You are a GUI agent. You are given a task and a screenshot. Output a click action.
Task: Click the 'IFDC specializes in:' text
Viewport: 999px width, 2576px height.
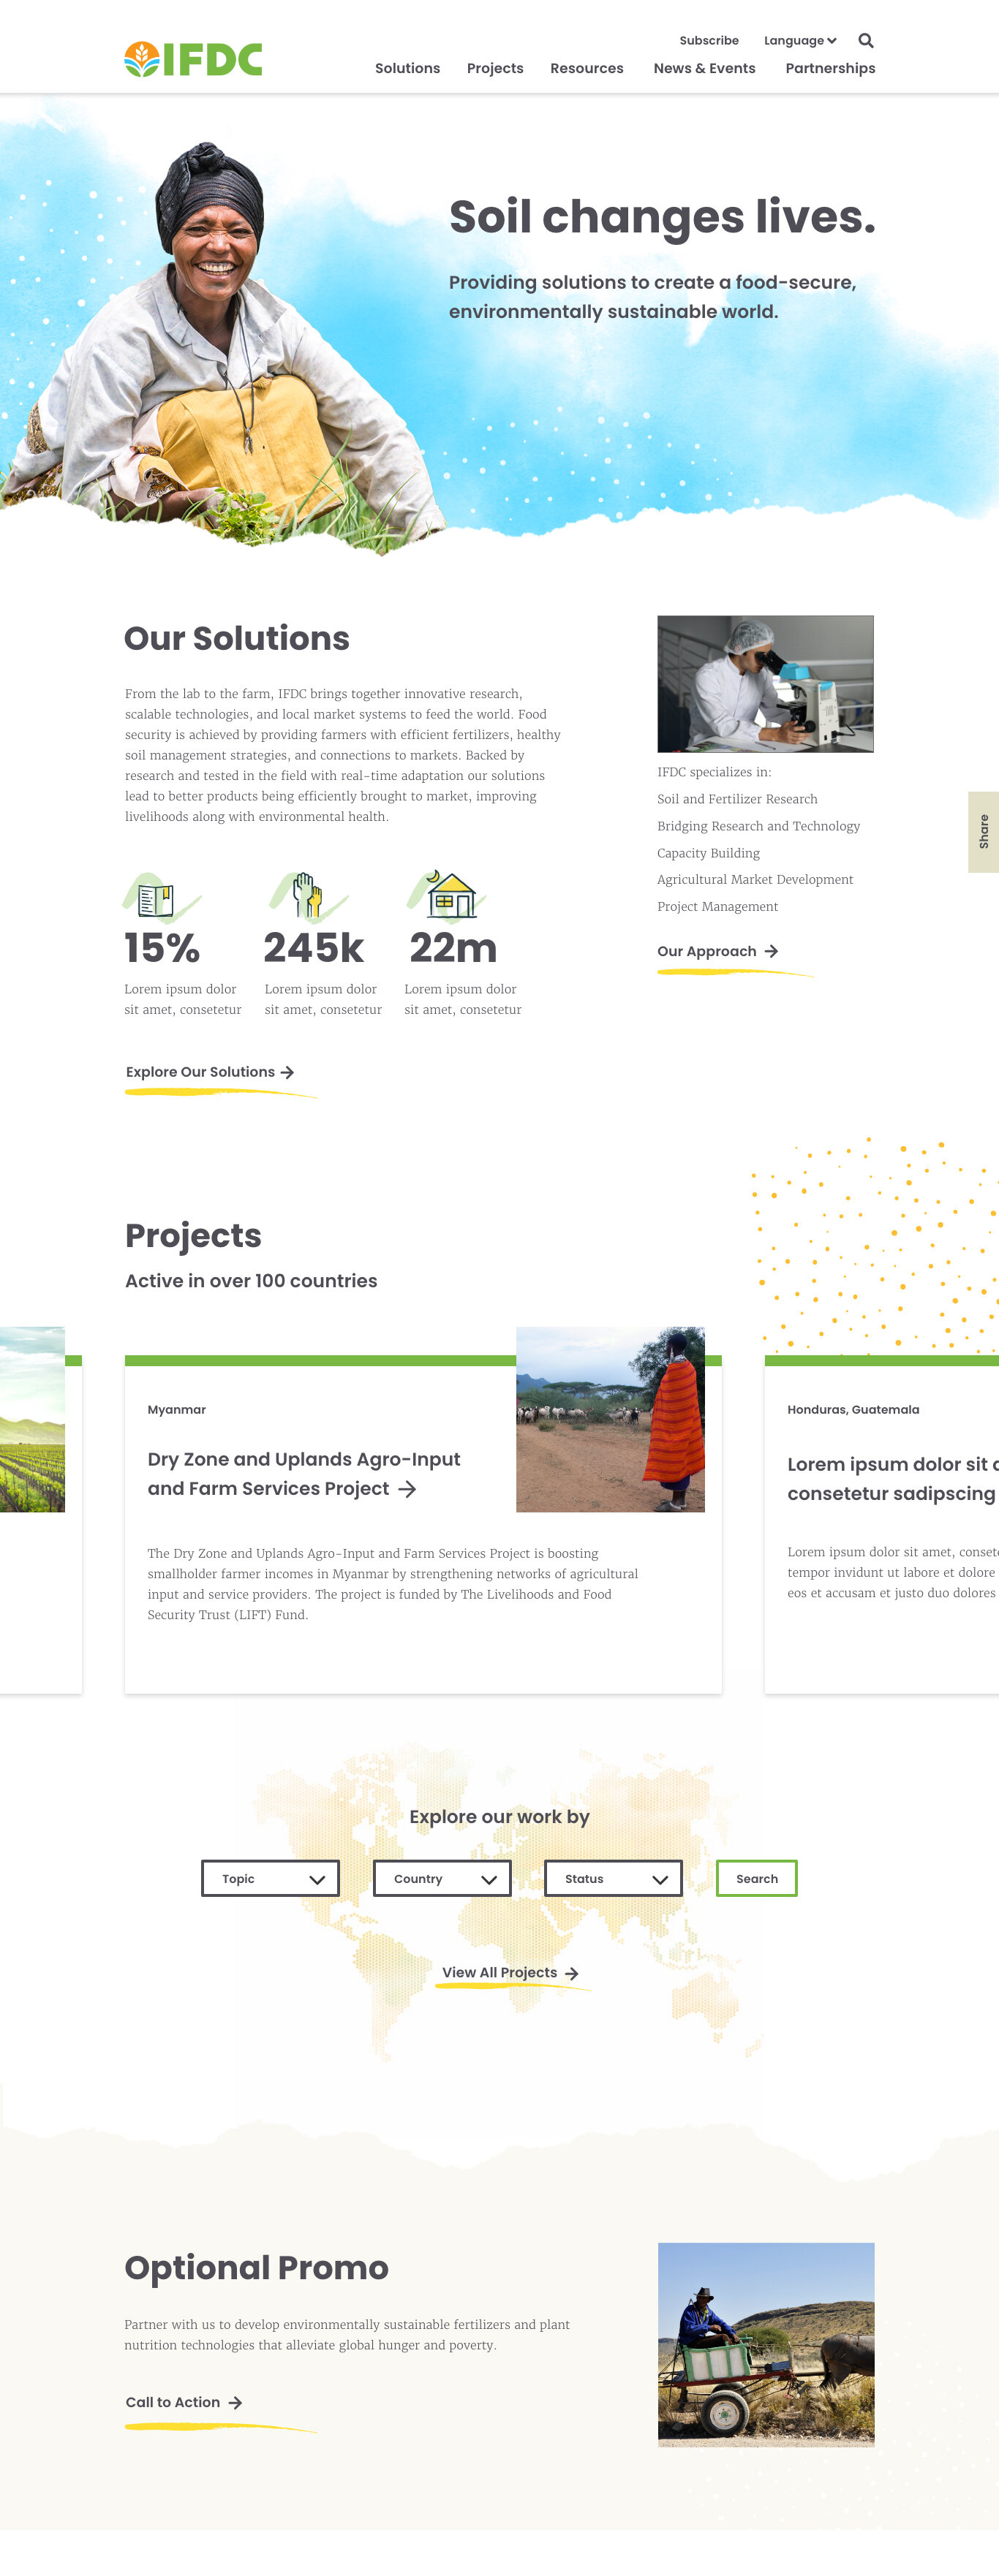714,772
